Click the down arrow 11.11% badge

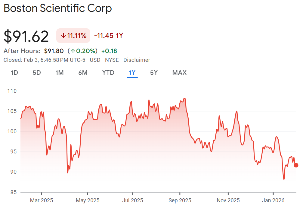[x=73, y=36]
